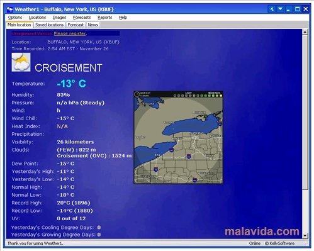Click the radar intensity legend squares

coord(198,96)
